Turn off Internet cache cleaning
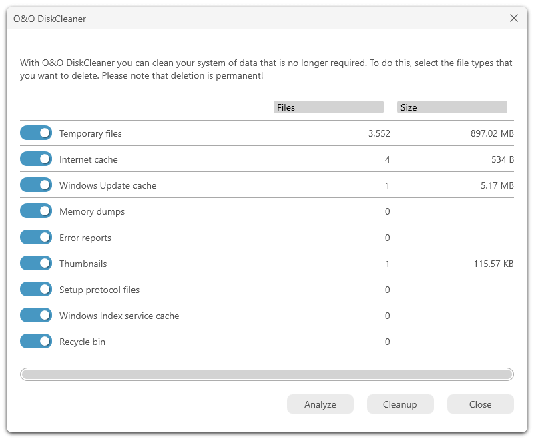The image size is (534, 439). click(x=36, y=159)
